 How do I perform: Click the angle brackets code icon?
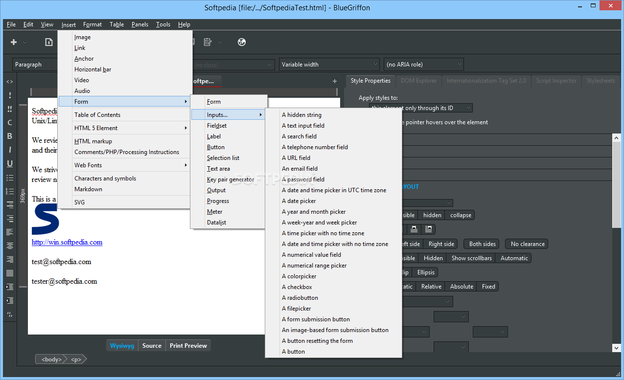10,82
